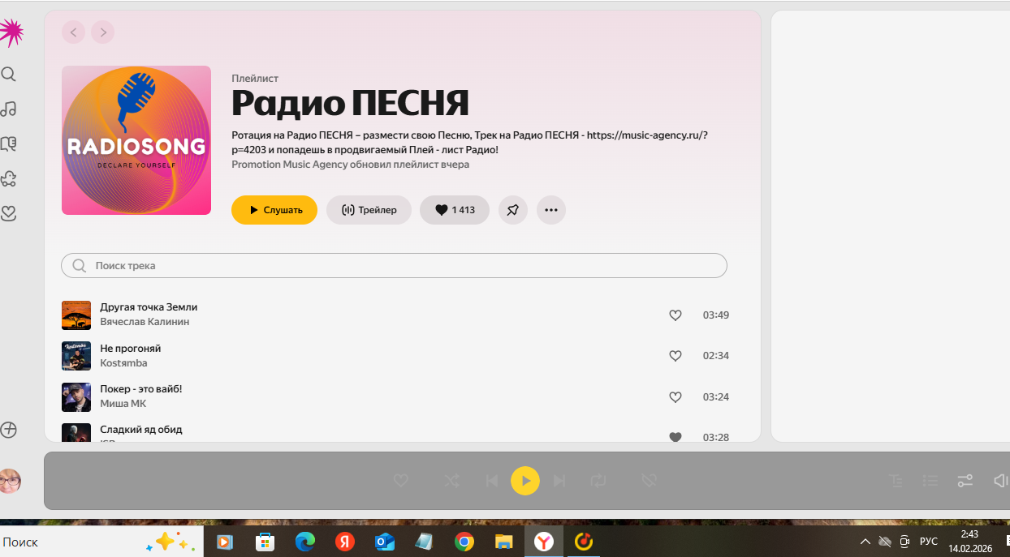This screenshot has height=557, width=1010.
Task: Switch the РУС input language indicator
Action: (x=929, y=542)
